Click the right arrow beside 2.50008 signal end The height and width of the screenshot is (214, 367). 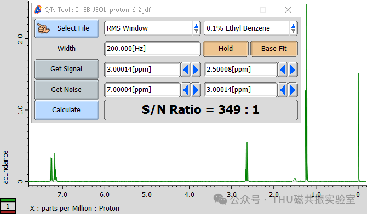coord(293,70)
